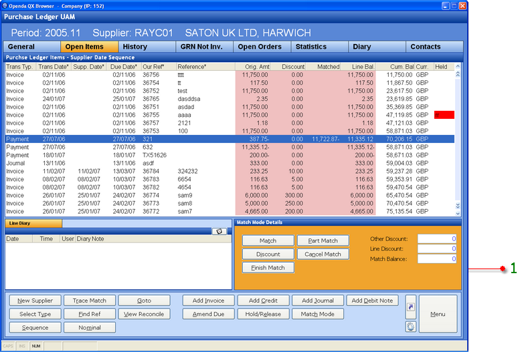Jump to bottom with double-down arrow in ledger list
The image size is (526, 352).
pyautogui.click(x=458, y=206)
